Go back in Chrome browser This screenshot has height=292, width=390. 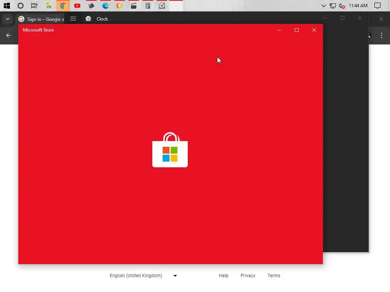click(8, 35)
